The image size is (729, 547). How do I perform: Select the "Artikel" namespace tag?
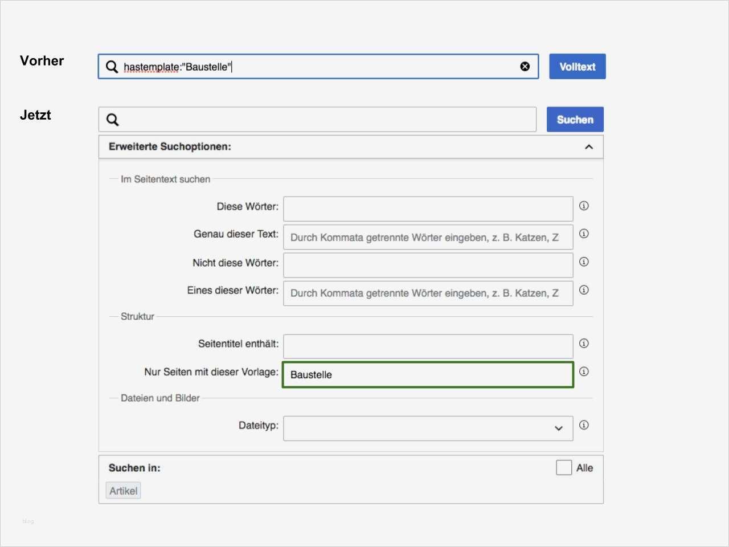coord(124,491)
